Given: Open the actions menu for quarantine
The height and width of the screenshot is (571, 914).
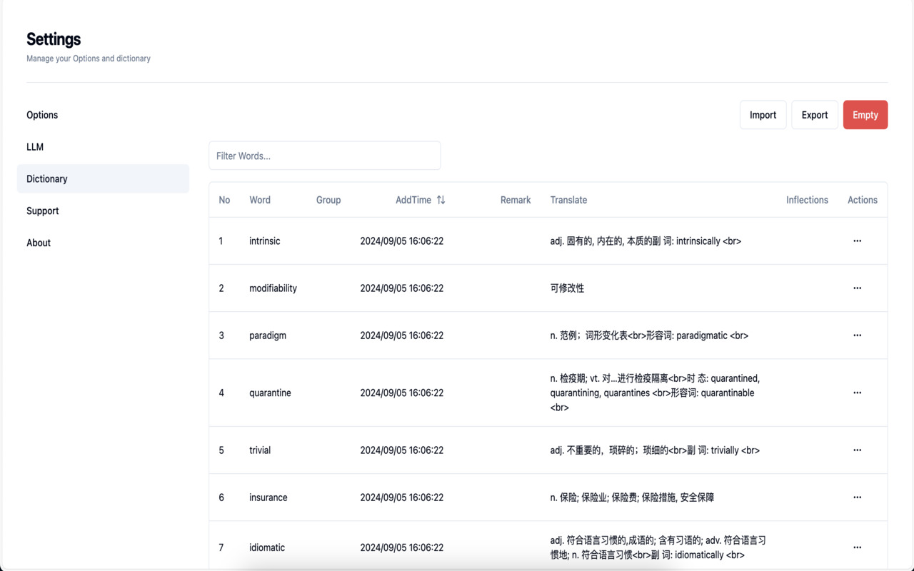Looking at the screenshot, I should pyautogui.click(x=857, y=393).
